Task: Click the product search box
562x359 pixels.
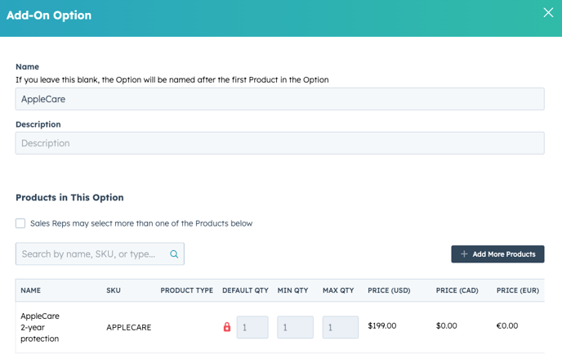Action: (94, 254)
